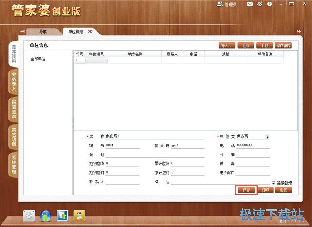Launch the customer service person dock icon

tap(79, 216)
